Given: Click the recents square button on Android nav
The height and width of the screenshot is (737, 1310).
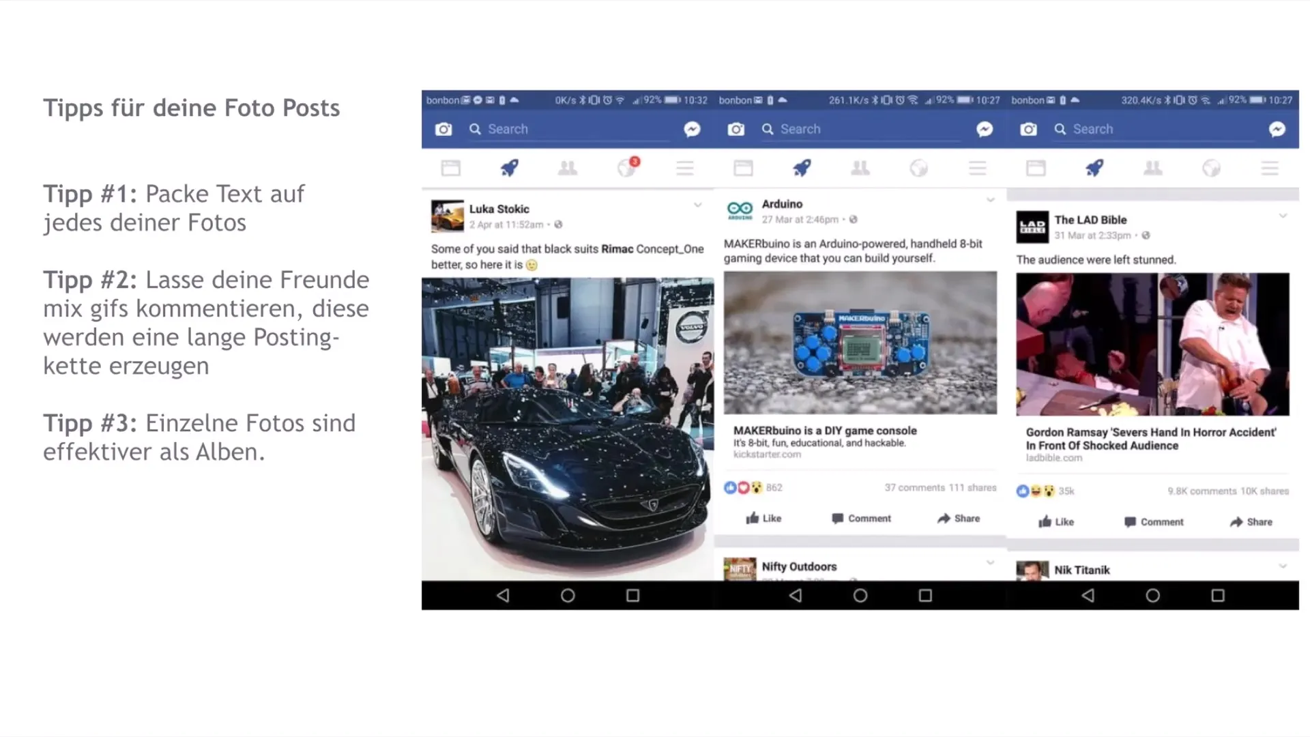Looking at the screenshot, I should tap(632, 594).
